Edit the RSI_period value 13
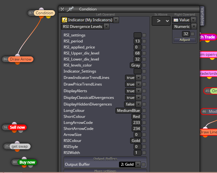Image resolution: width=217 pixels, height=173 pixels. (137, 41)
